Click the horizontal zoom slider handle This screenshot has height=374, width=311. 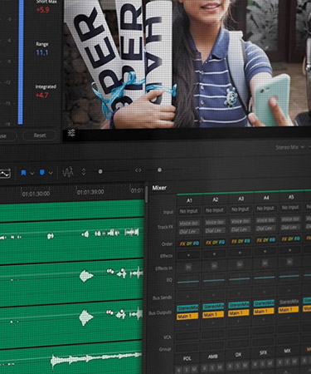[159, 170]
